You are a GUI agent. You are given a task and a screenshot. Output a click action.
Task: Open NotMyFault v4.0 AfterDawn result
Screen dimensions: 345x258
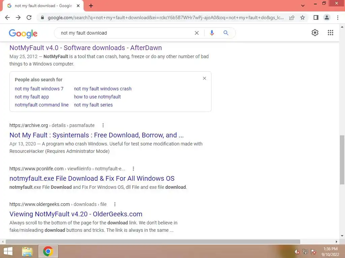86,48
